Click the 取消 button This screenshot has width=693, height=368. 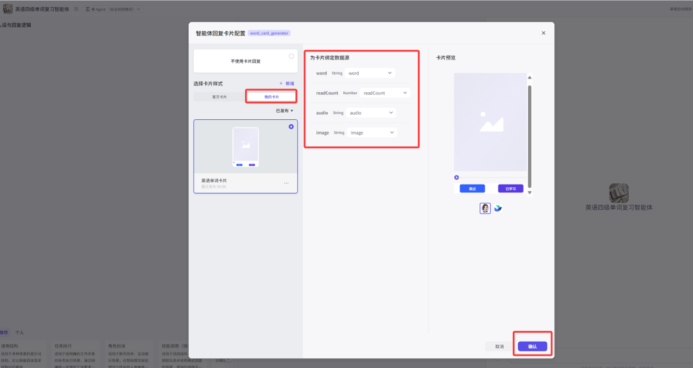pyautogui.click(x=499, y=346)
